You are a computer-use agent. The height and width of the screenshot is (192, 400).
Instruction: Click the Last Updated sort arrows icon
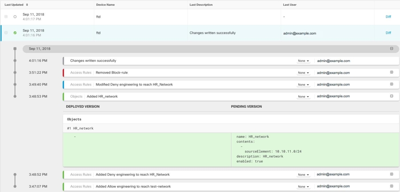click(x=27, y=5)
